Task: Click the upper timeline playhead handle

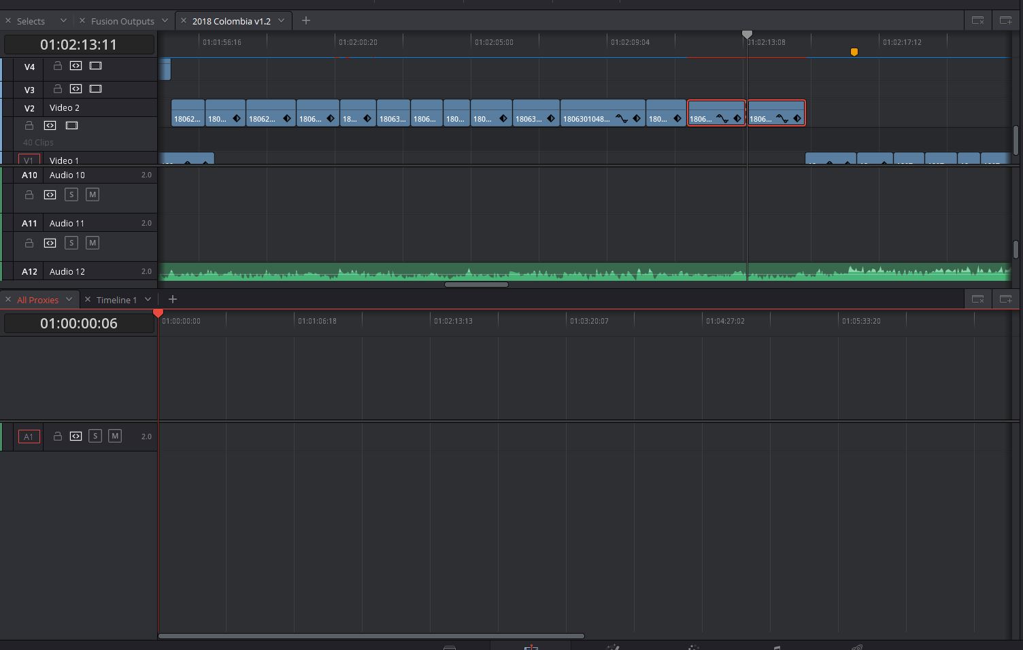Action: 747,34
